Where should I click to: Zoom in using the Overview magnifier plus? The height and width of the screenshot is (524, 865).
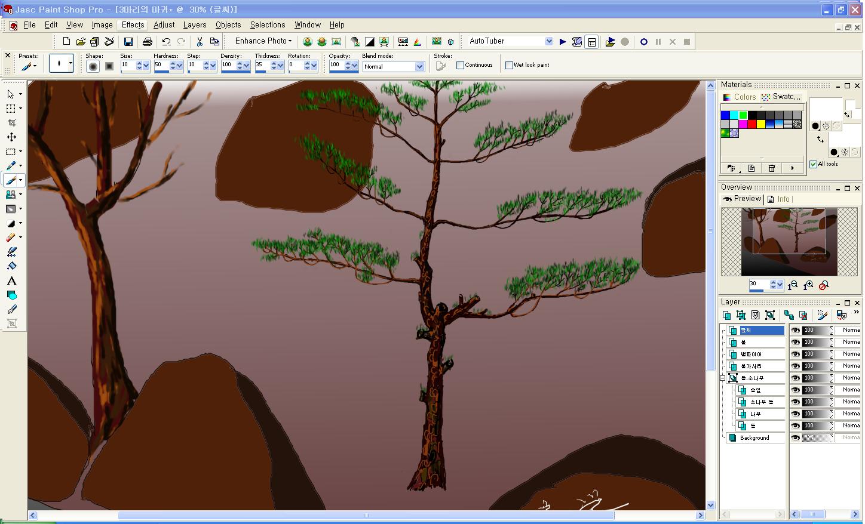(x=808, y=285)
